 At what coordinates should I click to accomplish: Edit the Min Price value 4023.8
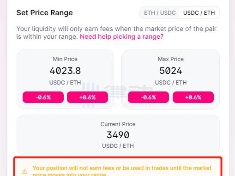65,71
